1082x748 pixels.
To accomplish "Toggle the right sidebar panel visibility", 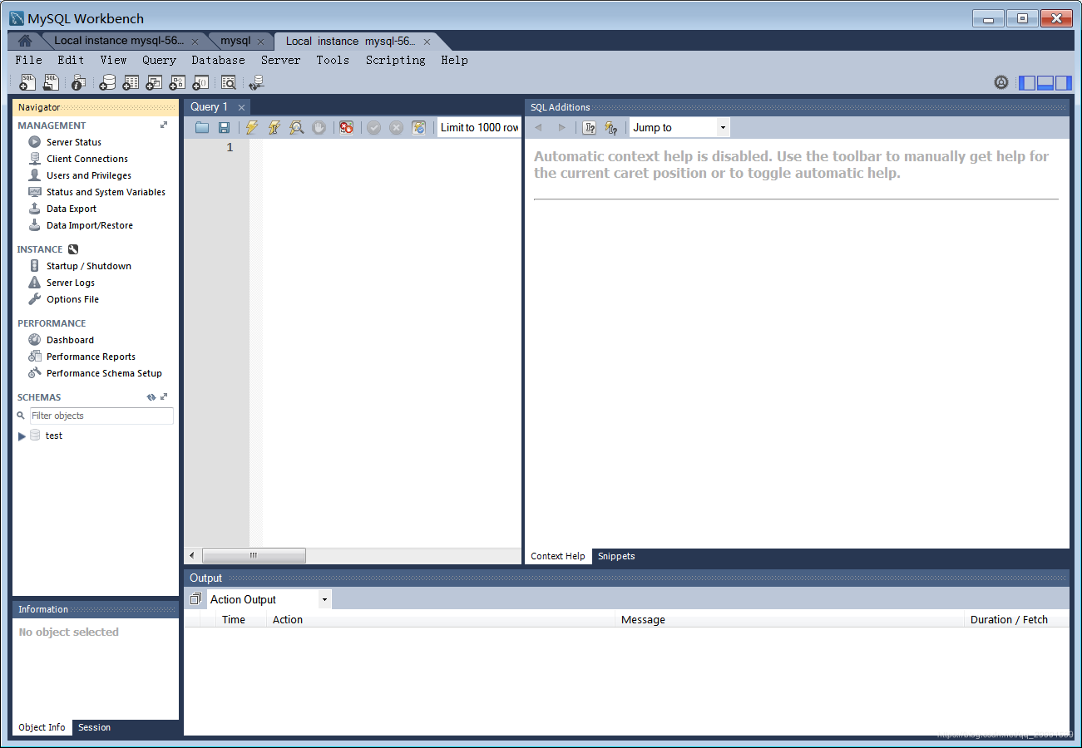I will (x=1064, y=82).
